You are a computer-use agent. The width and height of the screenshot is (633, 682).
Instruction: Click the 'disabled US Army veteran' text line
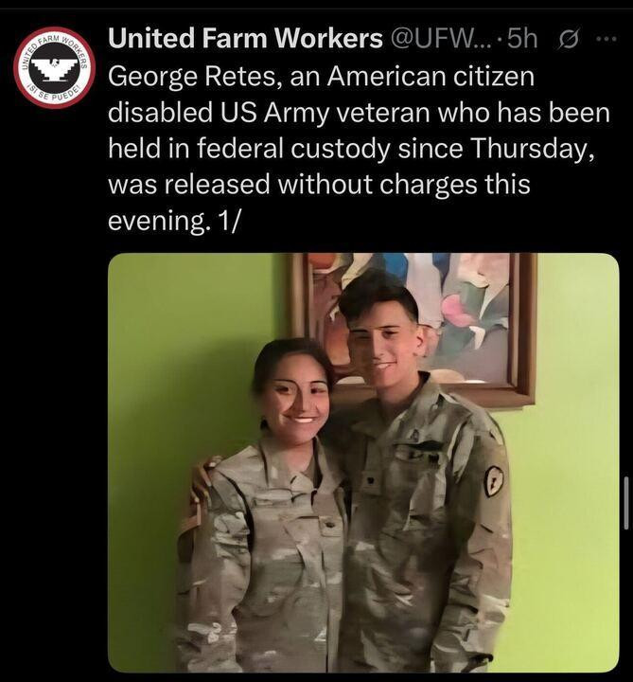pos(359,113)
